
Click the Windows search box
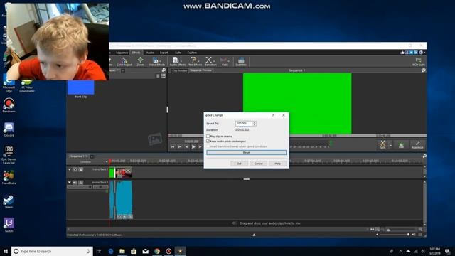[52, 251]
